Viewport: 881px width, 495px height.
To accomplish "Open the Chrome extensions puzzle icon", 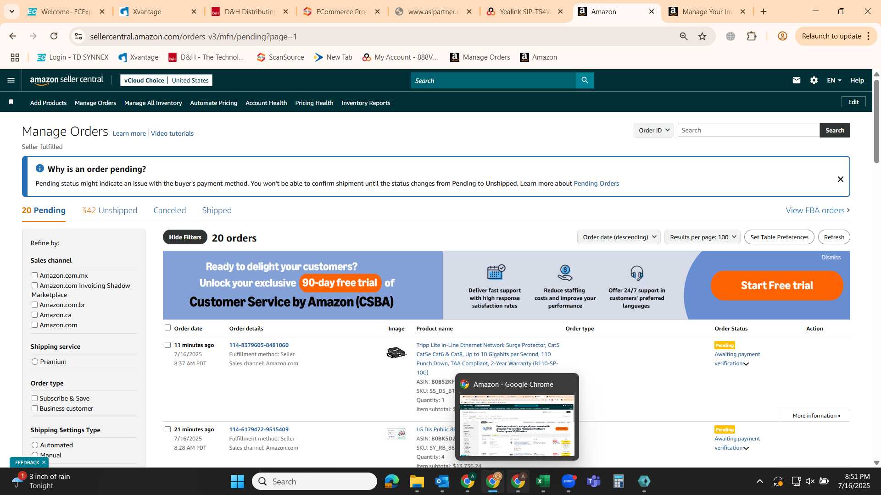I will coord(752,36).
